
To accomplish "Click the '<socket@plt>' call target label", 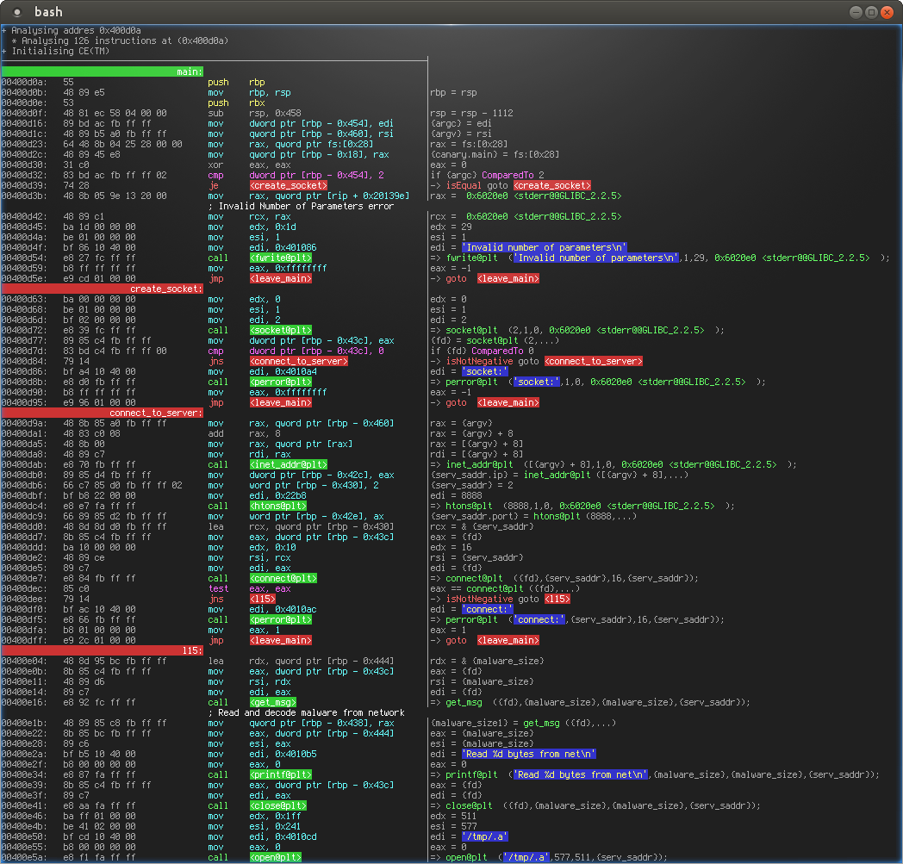I will (281, 331).
